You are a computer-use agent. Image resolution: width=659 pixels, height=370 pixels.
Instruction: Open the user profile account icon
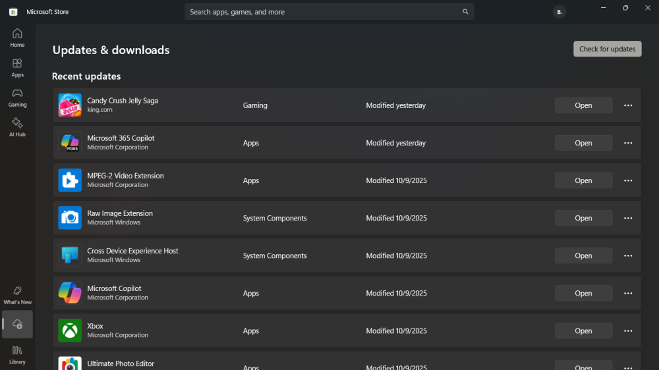pos(559,12)
